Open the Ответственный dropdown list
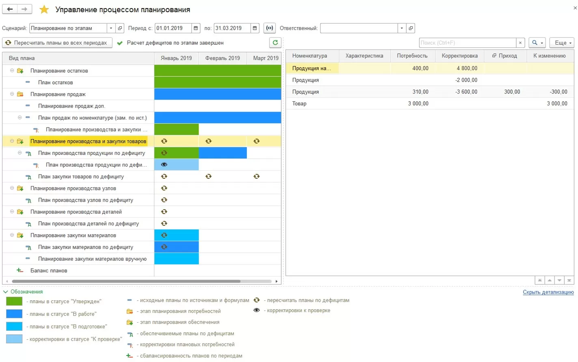This screenshot has height=362, width=578. [401, 28]
